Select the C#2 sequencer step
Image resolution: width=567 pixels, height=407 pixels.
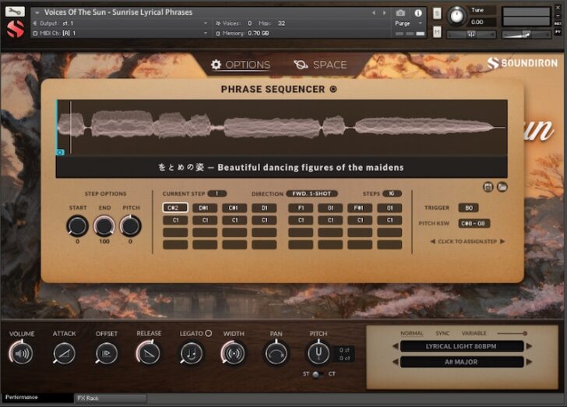point(175,208)
